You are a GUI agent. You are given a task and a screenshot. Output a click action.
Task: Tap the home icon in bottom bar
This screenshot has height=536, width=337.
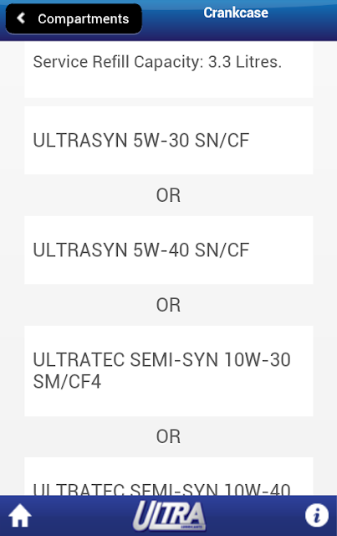(x=20, y=515)
